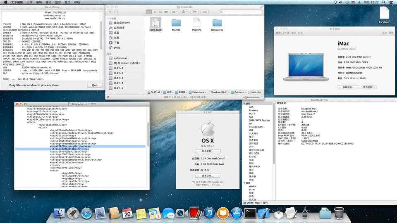Go forward in Finder window

pos(115,12)
